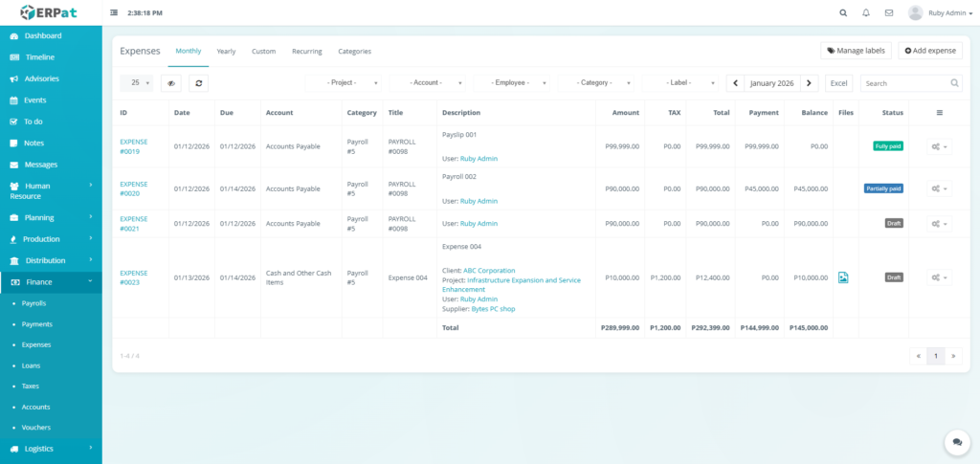Click the refresh table icon button
Viewport: 980px width, 464px height.
click(x=198, y=83)
